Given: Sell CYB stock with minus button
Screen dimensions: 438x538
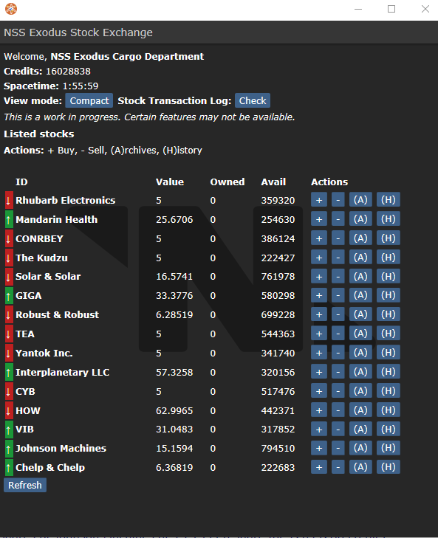Looking at the screenshot, I should tap(338, 391).
